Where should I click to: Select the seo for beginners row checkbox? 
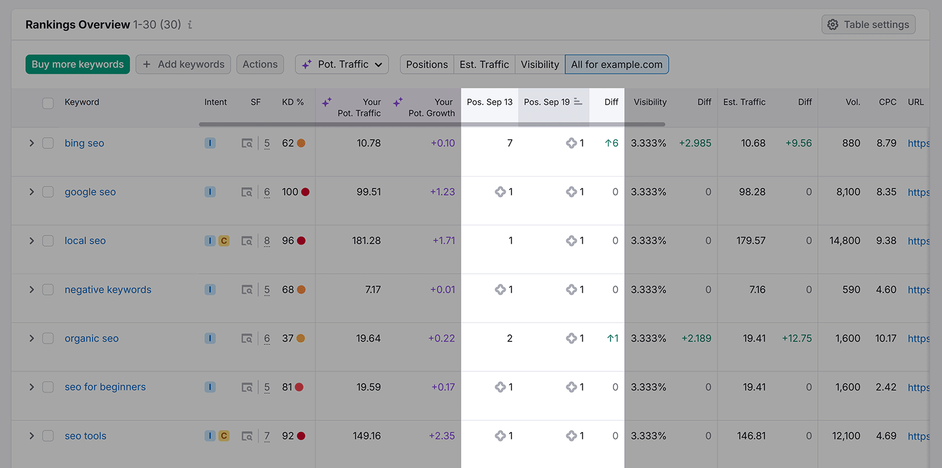48,387
